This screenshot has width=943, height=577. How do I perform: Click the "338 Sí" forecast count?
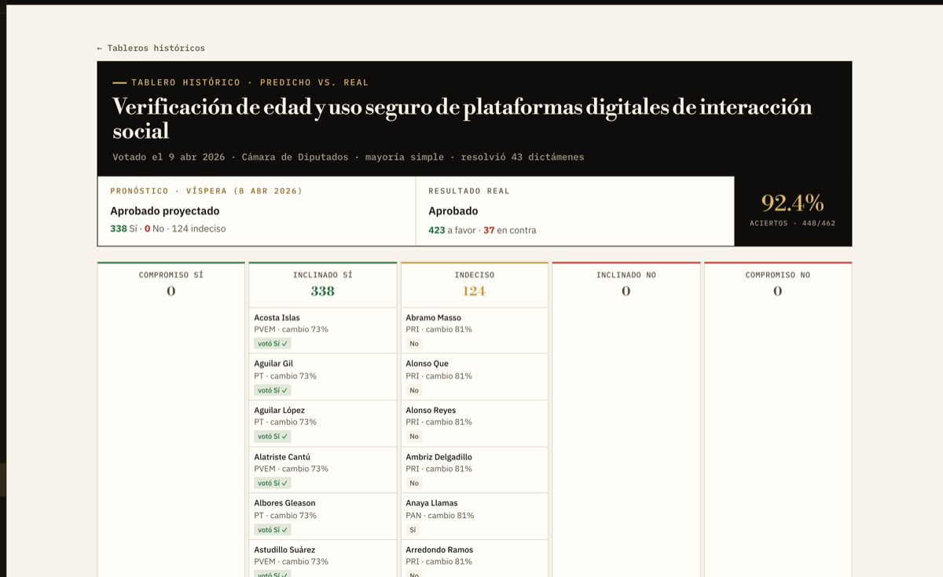click(123, 229)
